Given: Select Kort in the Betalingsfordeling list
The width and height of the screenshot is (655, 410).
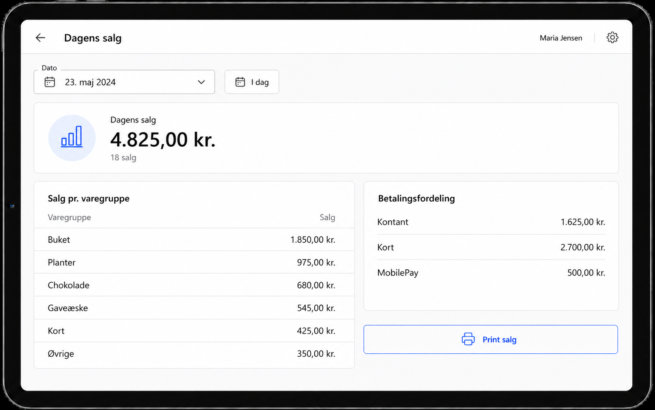Looking at the screenshot, I should [386, 247].
